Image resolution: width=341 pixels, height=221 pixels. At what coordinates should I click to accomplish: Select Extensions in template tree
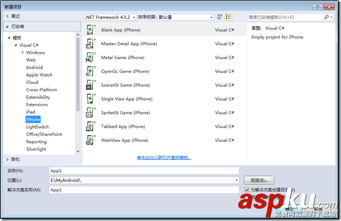click(37, 104)
